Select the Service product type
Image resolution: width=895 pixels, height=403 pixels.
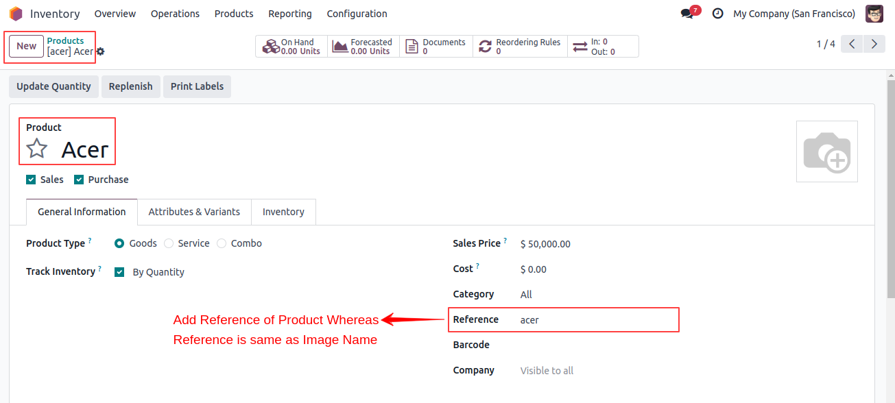(x=169, y=243)
